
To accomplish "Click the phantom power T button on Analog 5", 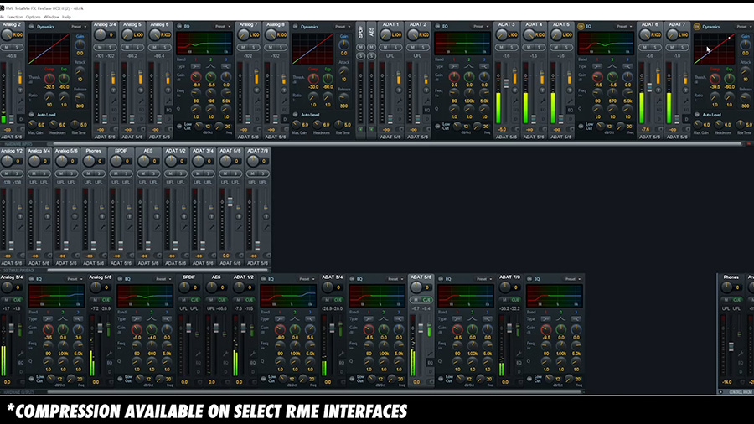I will 141,90.
